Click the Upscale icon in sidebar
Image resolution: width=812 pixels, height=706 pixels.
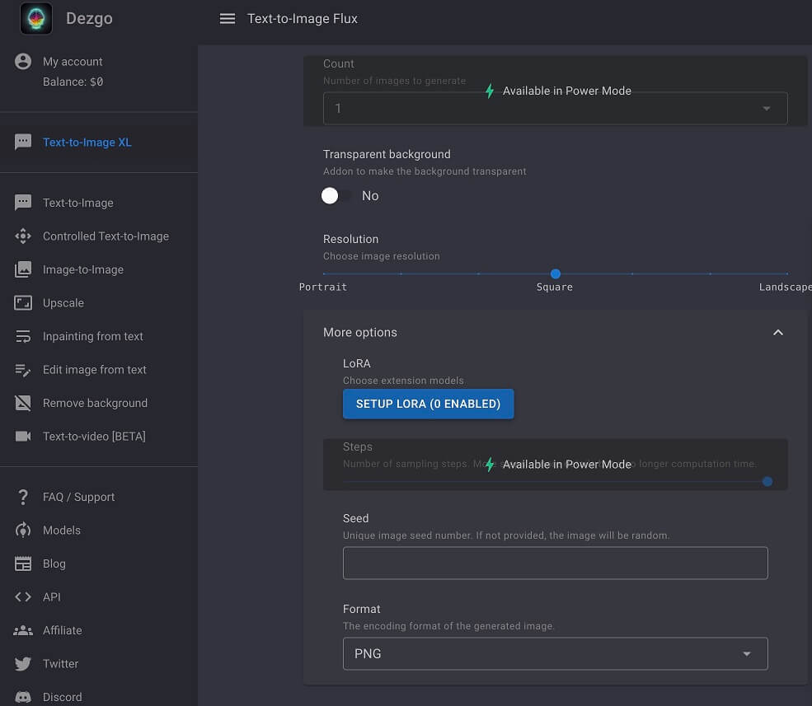click(x=23, y=303)
